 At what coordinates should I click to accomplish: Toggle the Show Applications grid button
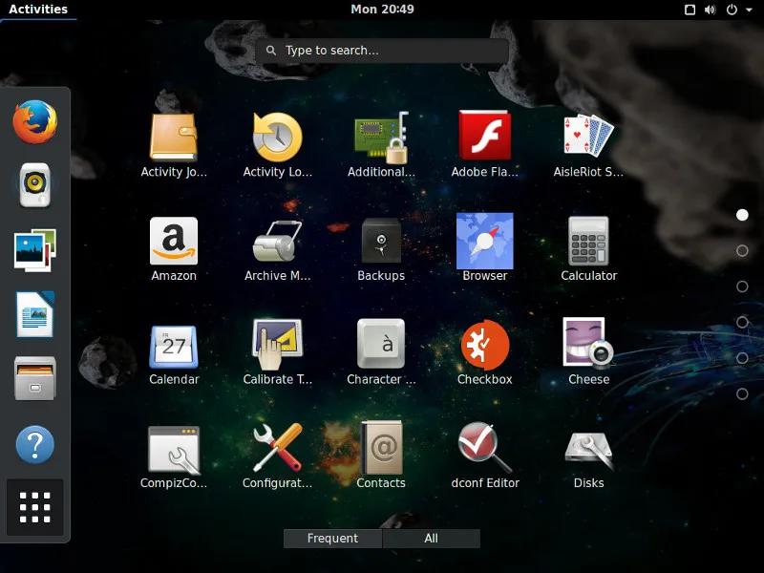35,507
